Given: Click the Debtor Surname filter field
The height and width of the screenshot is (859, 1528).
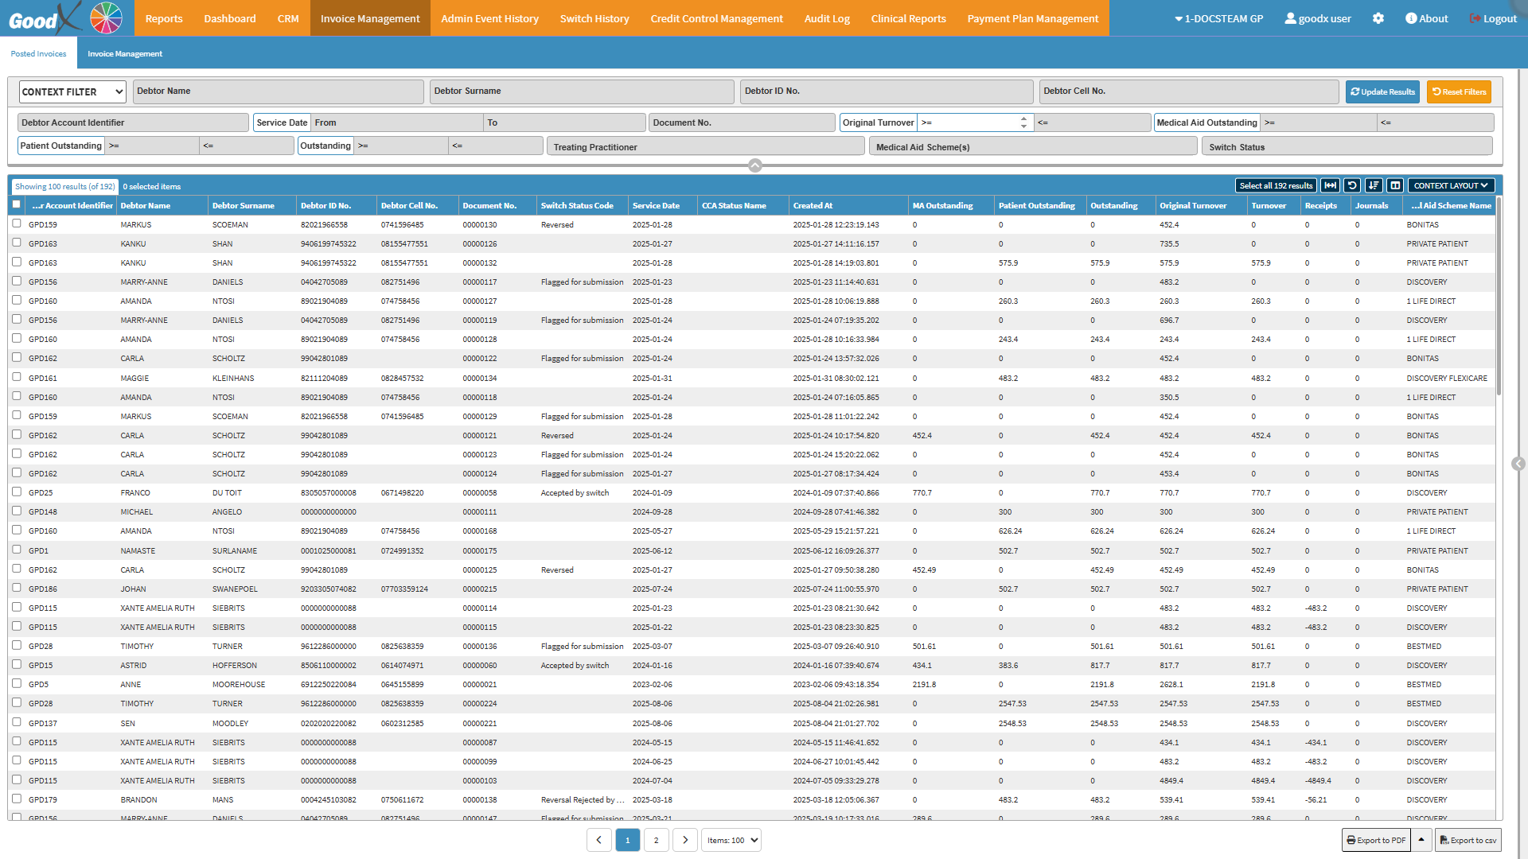Looking at the screenshot, I should pyautogui.click(x=582, y=91).
